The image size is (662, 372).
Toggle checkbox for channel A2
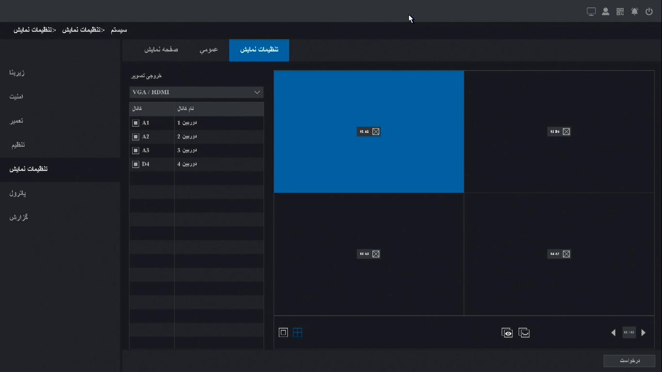click(136, 137)
